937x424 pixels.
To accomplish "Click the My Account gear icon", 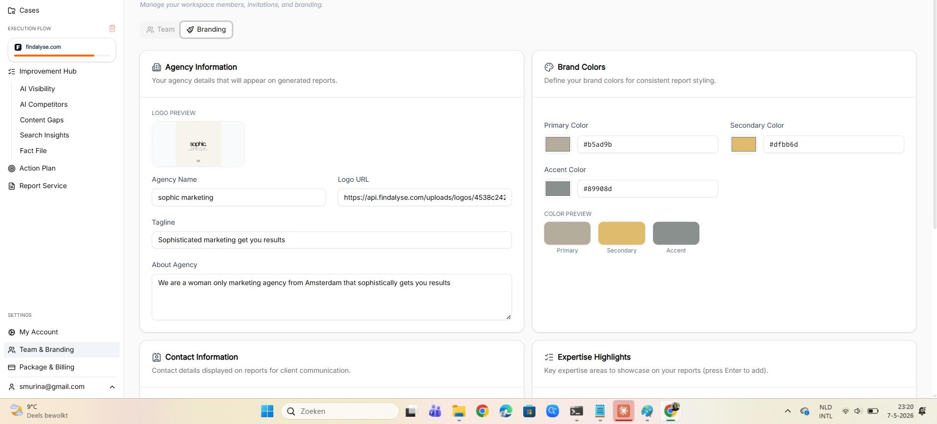I will [x=12, y=332].
